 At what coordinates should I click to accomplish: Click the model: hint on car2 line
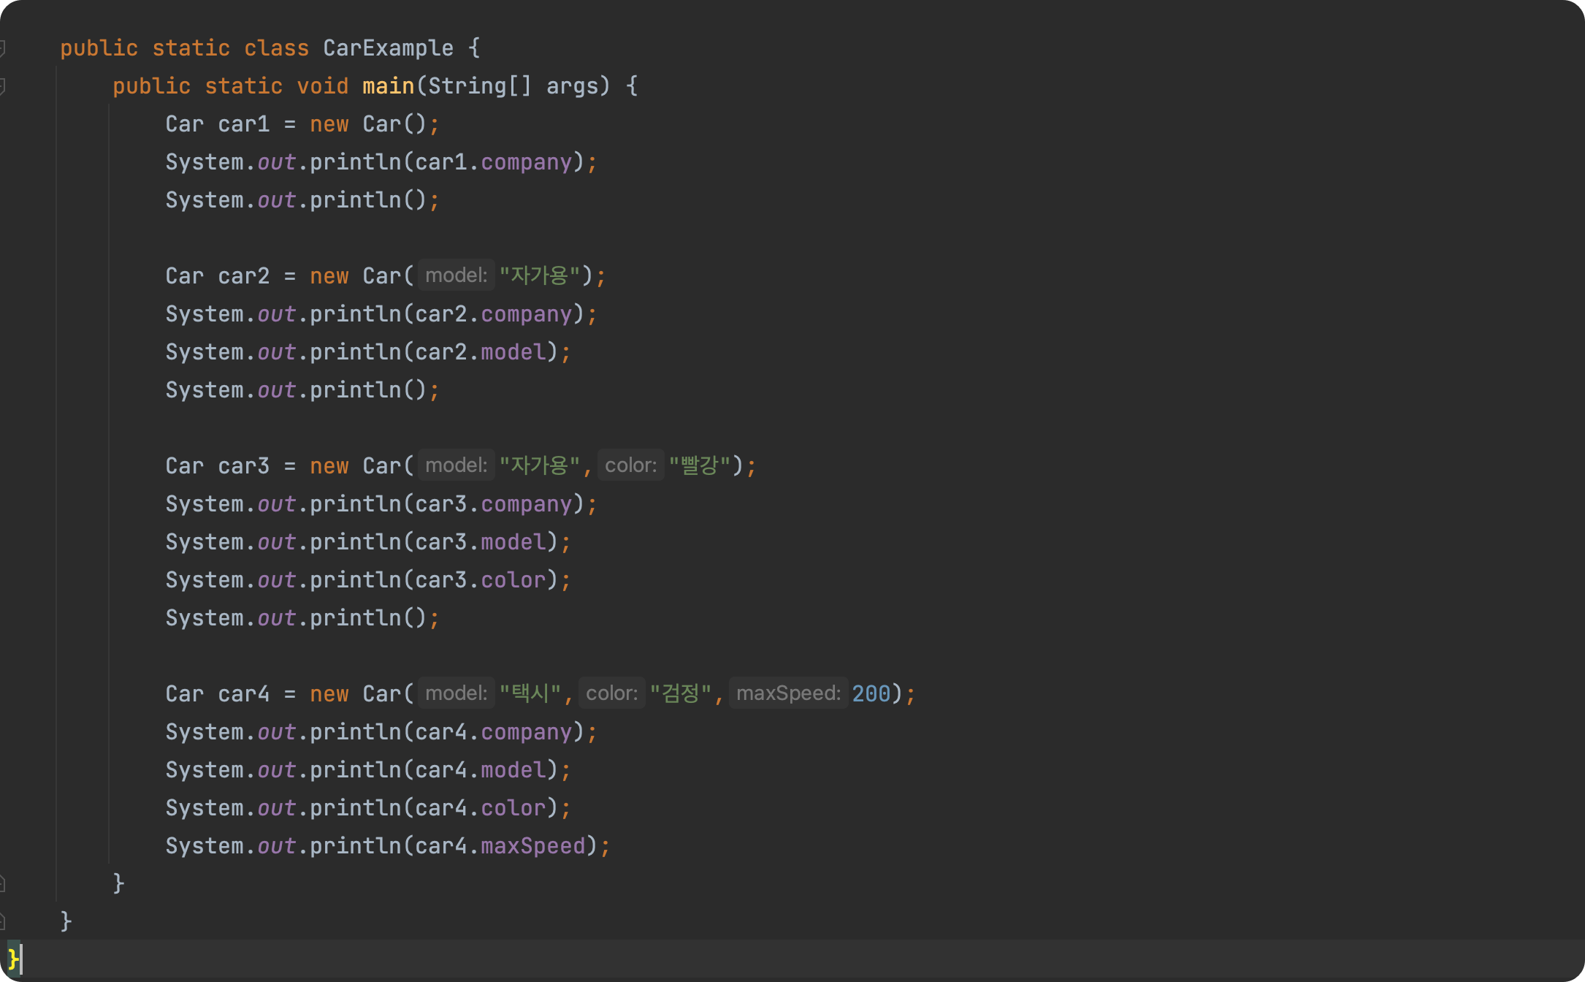[456, 275]
